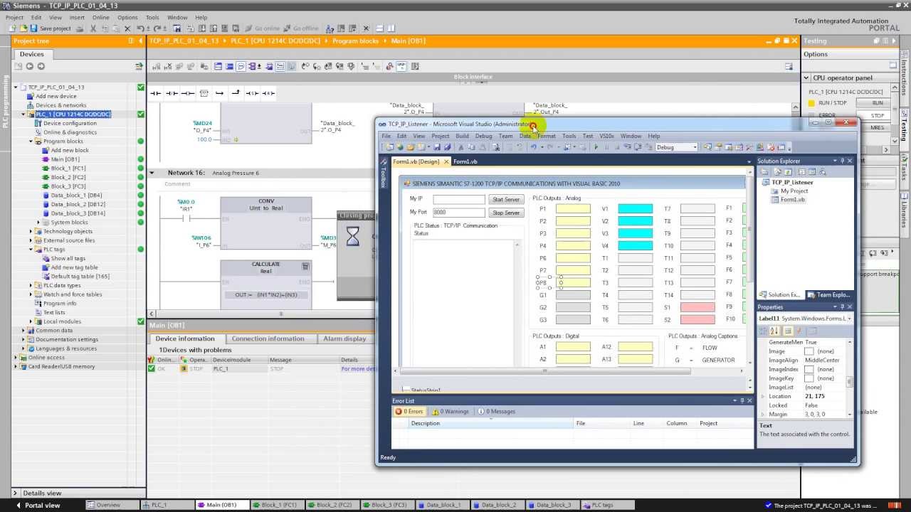Select Main [OB1] in project tree

(x=65, y=159)
